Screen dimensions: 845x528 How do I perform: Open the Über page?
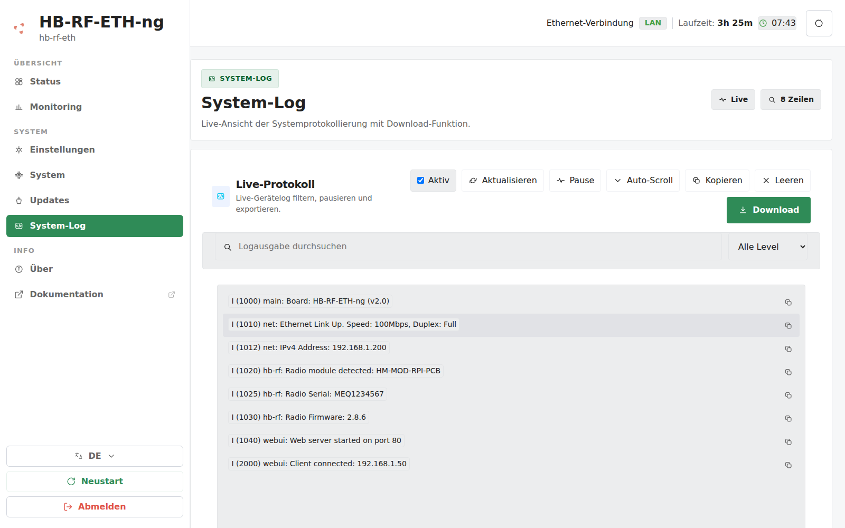coord(95,269)
